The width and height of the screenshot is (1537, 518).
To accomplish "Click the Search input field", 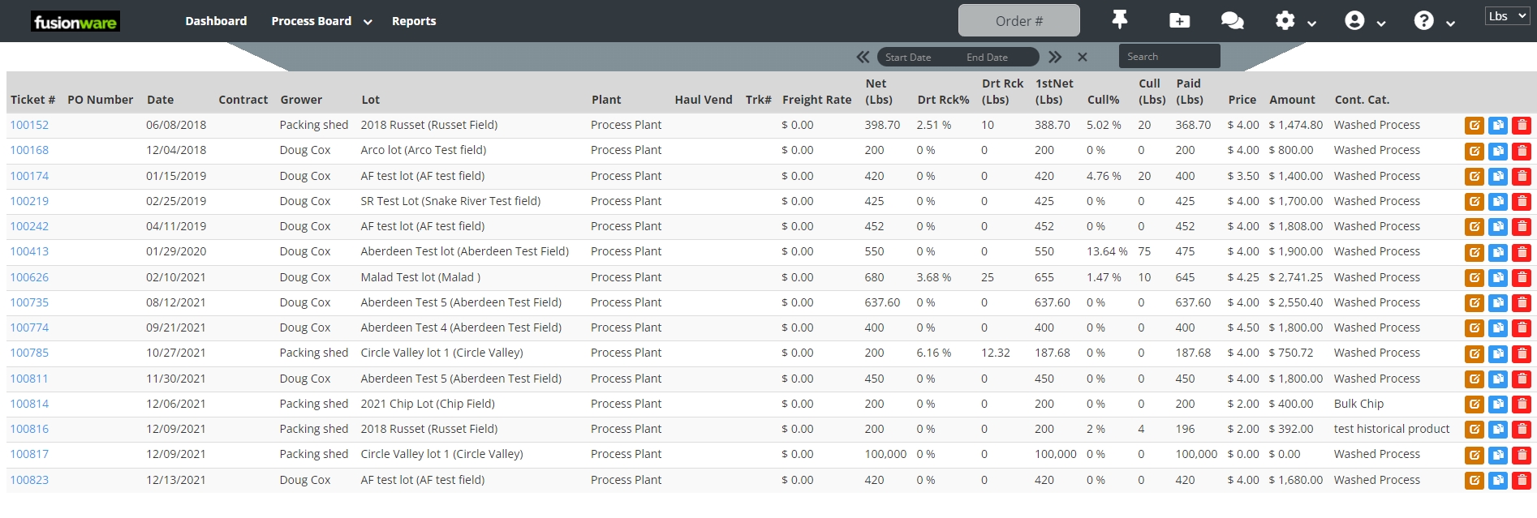I will click(x=1169, y=57).
